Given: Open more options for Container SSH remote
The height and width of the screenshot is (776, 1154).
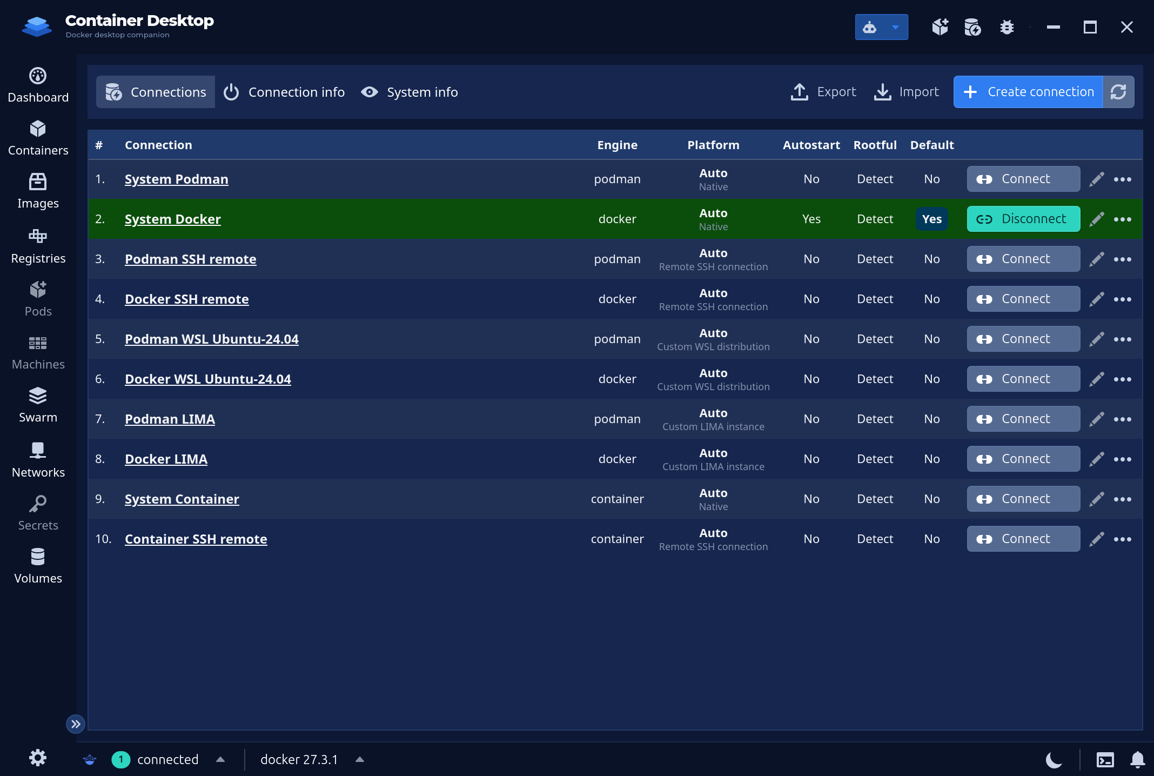Looking at the screenshot, I should (1123, 539).
